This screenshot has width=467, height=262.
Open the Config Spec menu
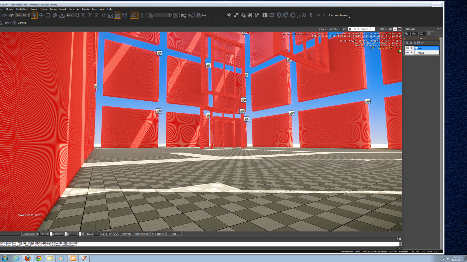(22, 9)
